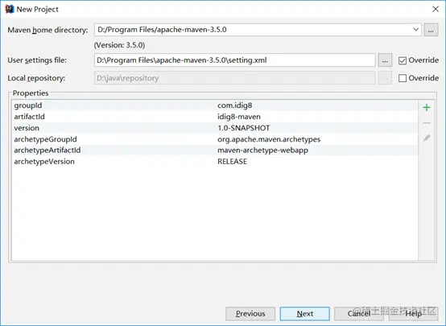Browse for Maven home directory
Image resolution: width=446 pixels, height=326 pixels.
click(x=431, y=30)
